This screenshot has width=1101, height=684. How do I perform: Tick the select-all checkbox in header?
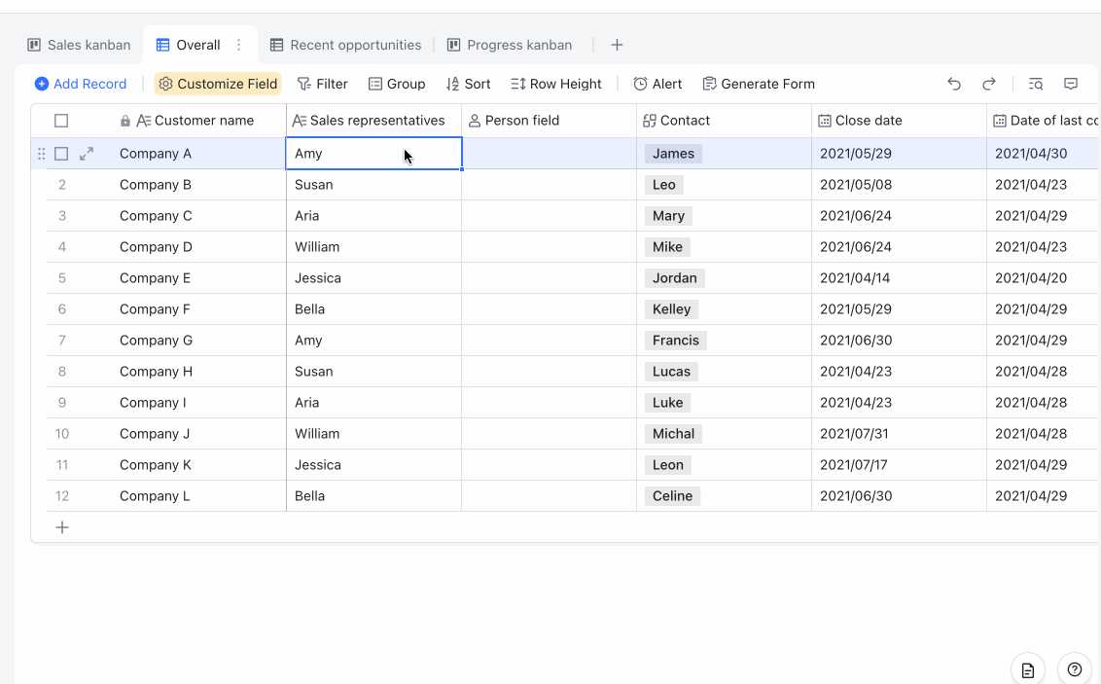(x=61, y=121)
